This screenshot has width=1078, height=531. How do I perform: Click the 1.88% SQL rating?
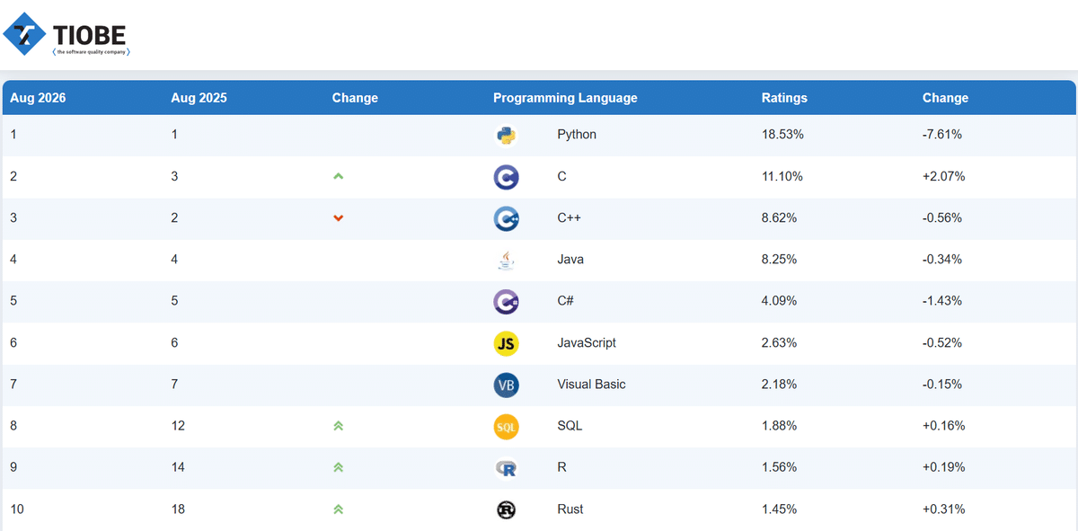(779, 426)
